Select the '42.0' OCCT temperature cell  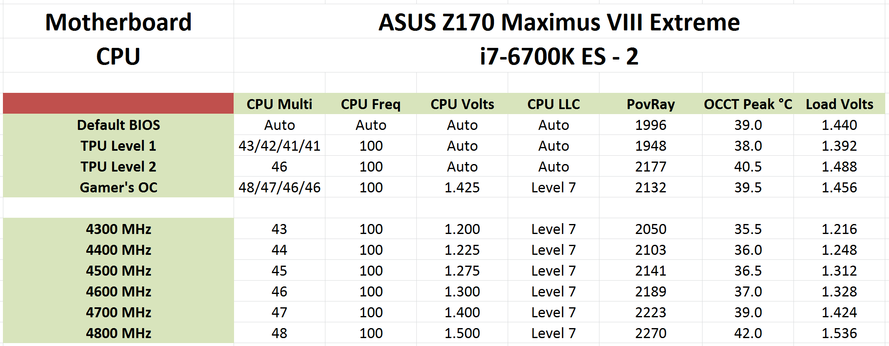coord(748,333)
